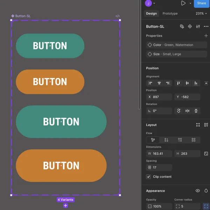Click the X position field 897

pos(159,97)
